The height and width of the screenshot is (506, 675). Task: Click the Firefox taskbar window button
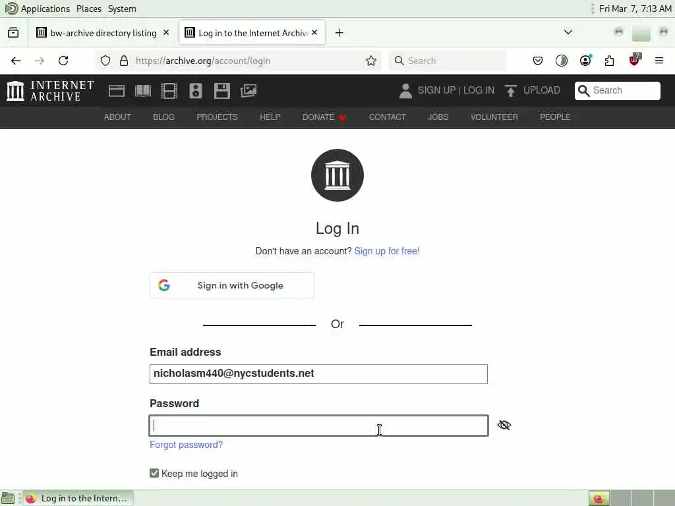[x=78, y=498]
